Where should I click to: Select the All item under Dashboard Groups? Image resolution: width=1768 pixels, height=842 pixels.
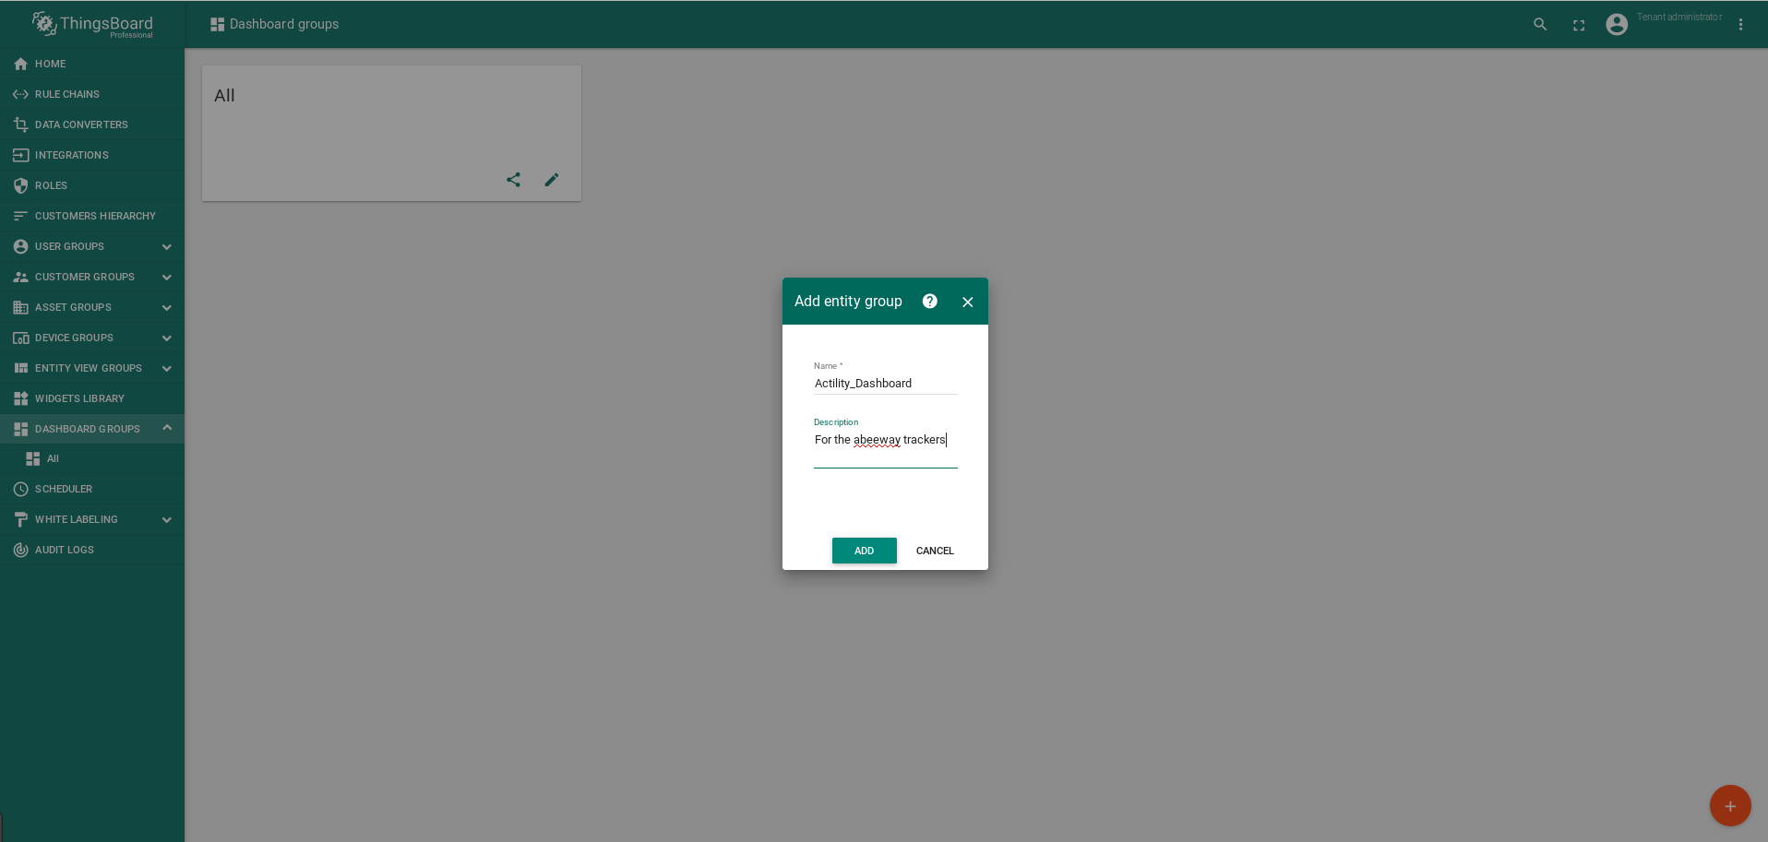[53, 458]
